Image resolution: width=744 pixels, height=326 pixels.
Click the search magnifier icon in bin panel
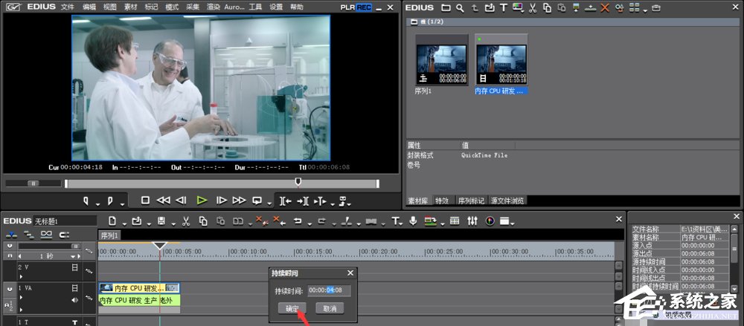(x=461, y=7)
